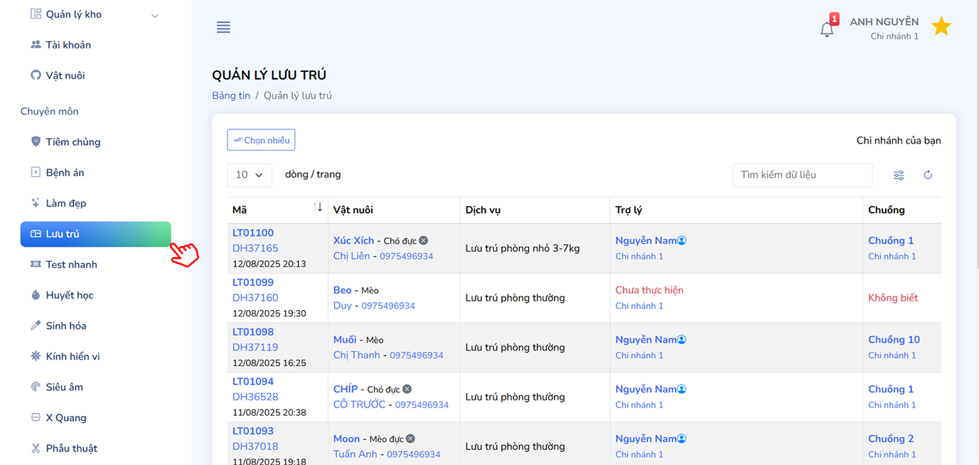This screenshot has height=465, width=979.
Task: Open the Chuồng 10 cage link
Action: point(894,340)
